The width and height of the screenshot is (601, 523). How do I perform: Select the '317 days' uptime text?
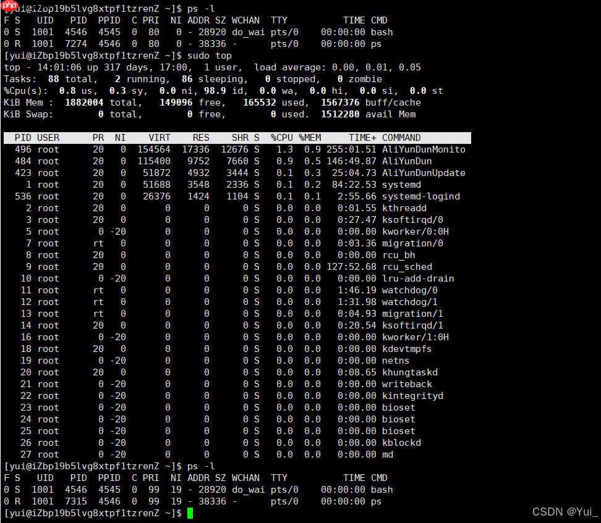click(x=126, y=67)
